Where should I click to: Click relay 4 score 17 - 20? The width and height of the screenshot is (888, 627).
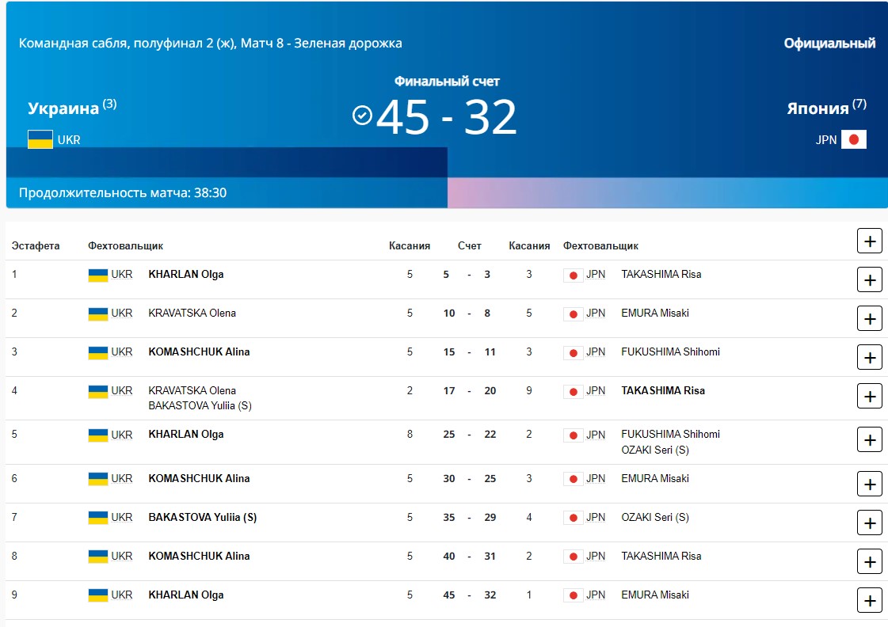470,390
